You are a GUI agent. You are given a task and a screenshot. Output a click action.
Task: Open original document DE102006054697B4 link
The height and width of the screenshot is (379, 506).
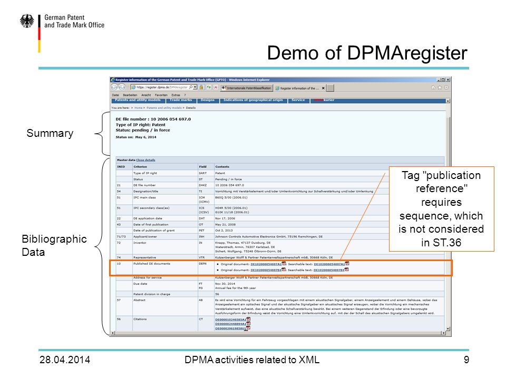click(266, 270)
